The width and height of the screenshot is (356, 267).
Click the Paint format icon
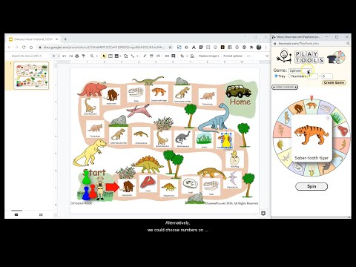point(84,56)
